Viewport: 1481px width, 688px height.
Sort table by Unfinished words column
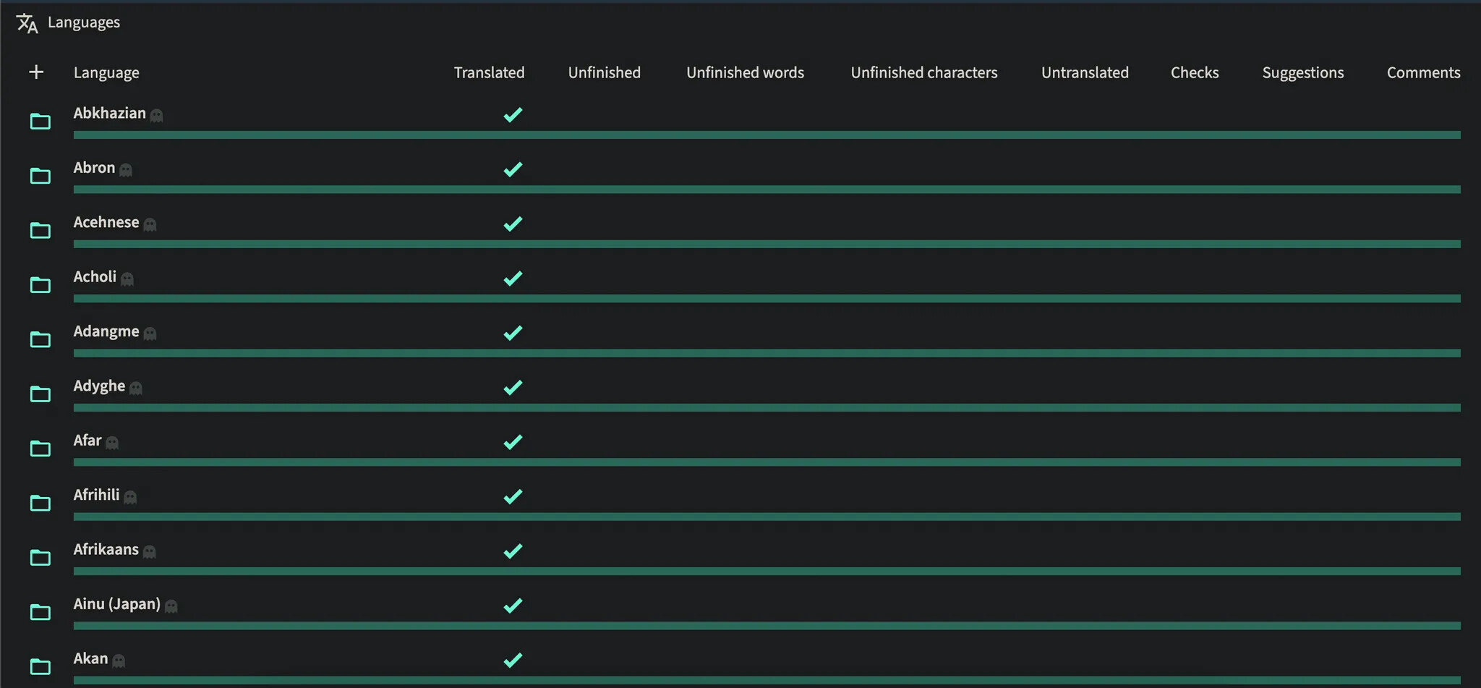[x=745, y=72]
